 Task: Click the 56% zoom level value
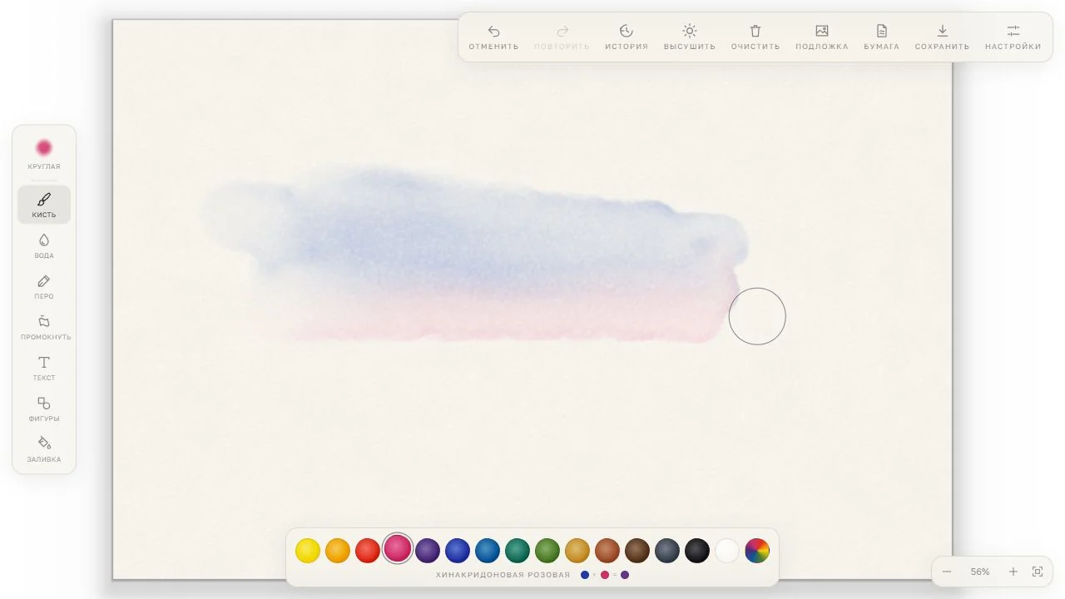[x=980, y=572]
